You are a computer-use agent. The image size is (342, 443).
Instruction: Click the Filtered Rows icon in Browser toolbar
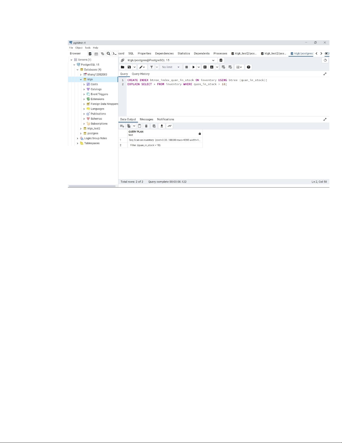tap(102, 54)
